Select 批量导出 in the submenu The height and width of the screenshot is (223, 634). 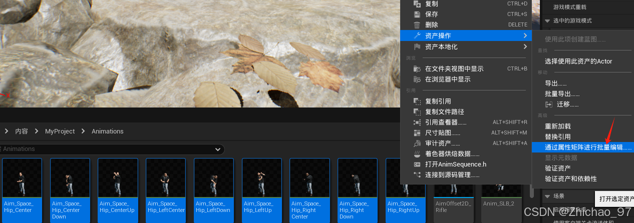click(562, 94)
